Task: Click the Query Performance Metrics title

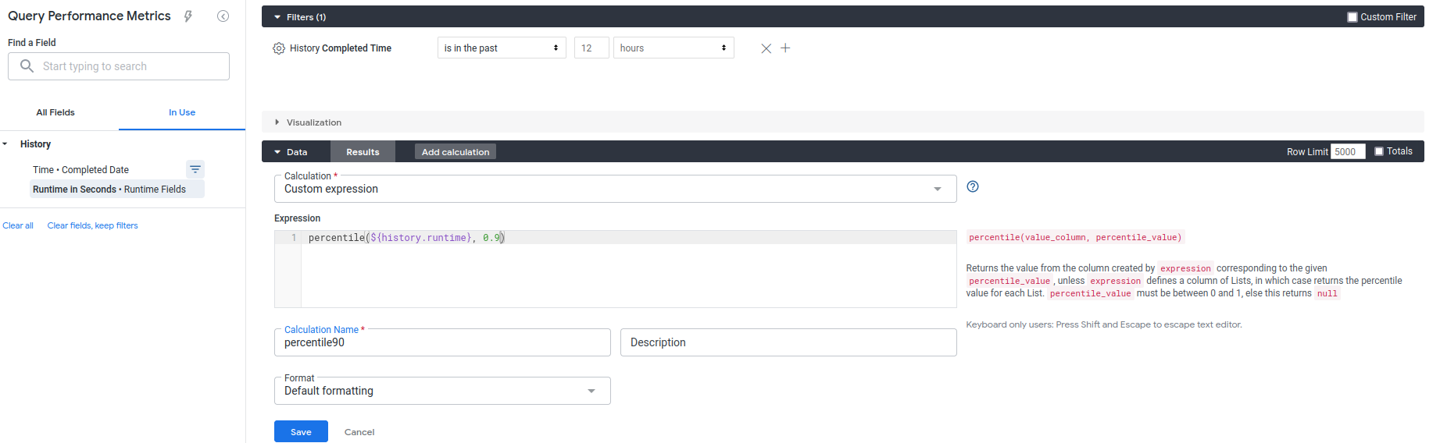Action: (x=89, y=16)
